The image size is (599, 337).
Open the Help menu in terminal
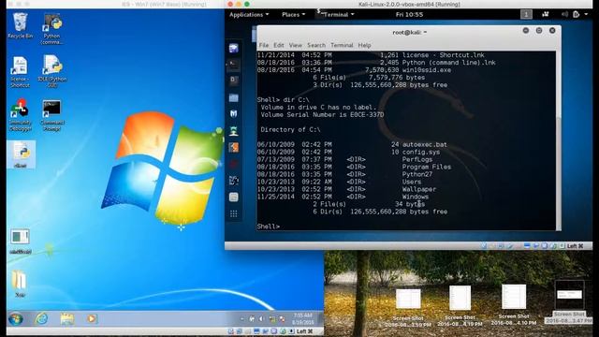(x=364, y=45)
